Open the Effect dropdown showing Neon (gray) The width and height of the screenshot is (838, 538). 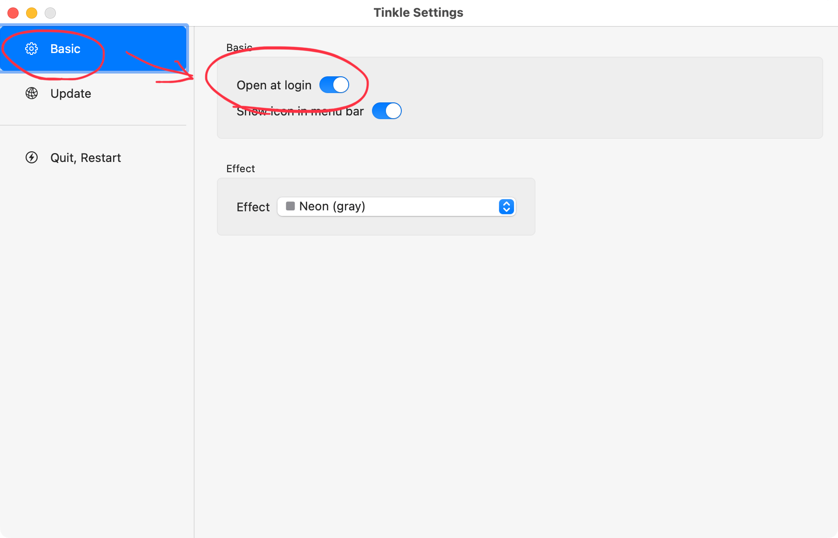tap(396, 206)
